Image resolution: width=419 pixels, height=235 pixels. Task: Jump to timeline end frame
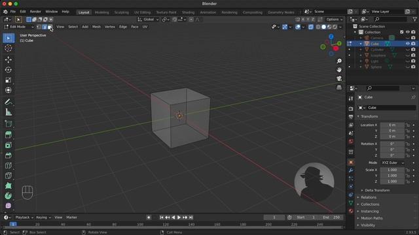pyautogui.click(x=191, y=217)
